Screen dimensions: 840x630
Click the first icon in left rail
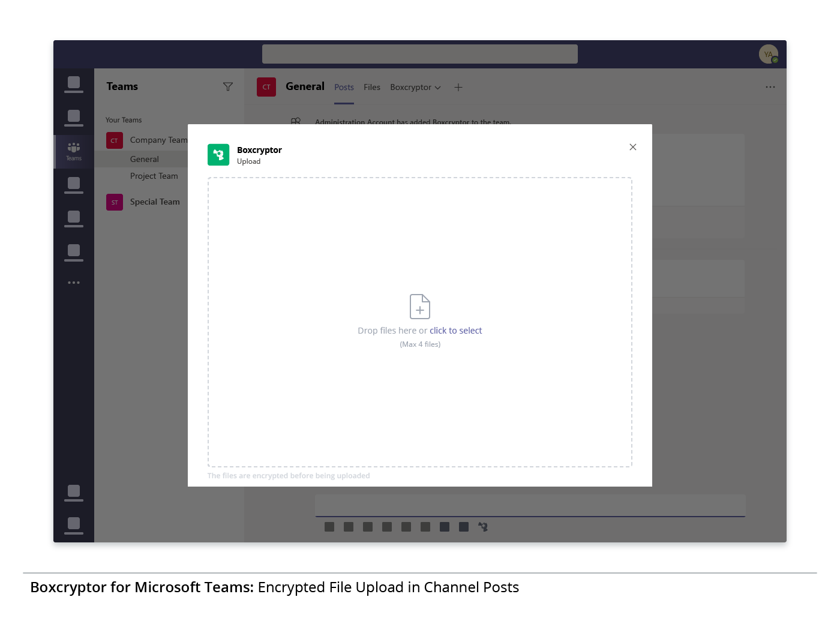pyautogui.click(x=74, y=85)
